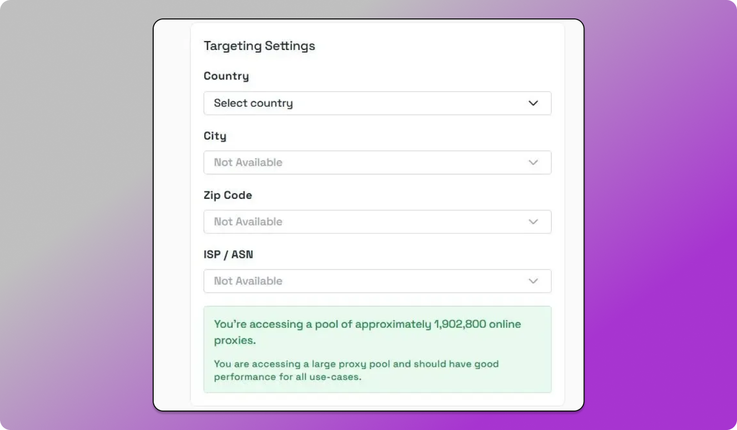The width and height of the screenshot is (737, 430).
Task: Click the Targeting Settings heading
Action: pyautogui.click(x=259, y=46)
